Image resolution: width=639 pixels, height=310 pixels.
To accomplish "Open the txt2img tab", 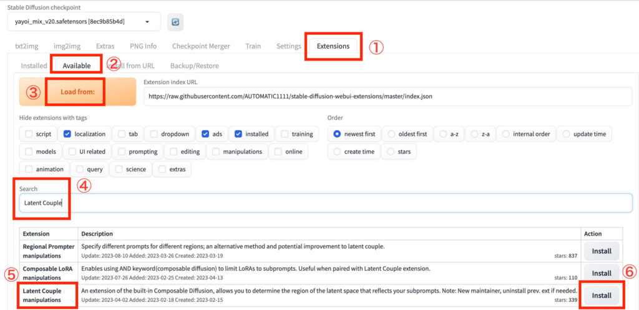I will pos(27,46).
